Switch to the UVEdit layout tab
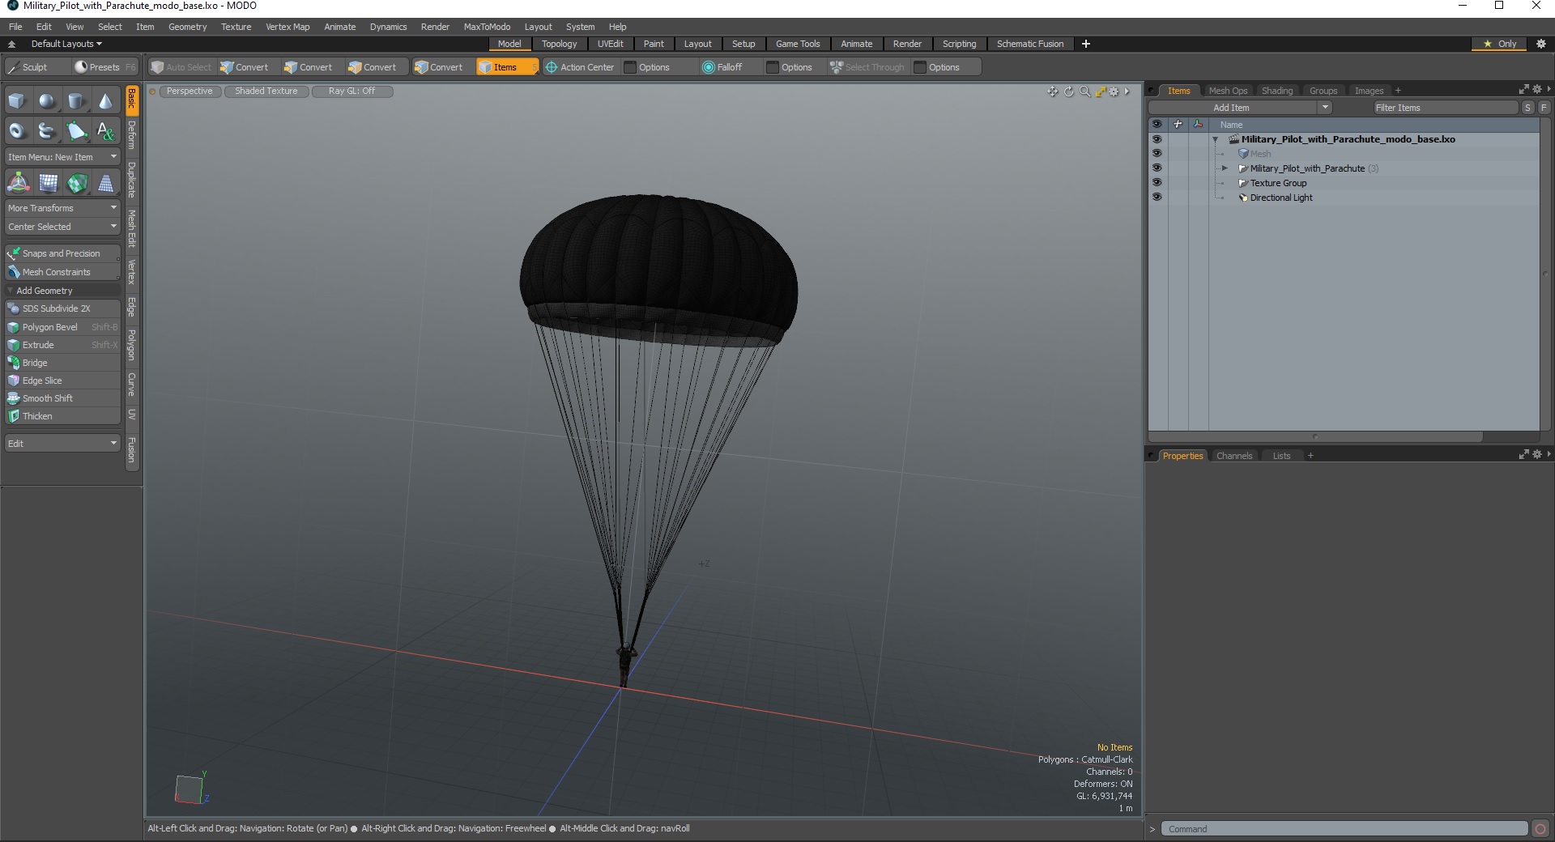This screenshot has height=842, width=1555. point(610,44)
